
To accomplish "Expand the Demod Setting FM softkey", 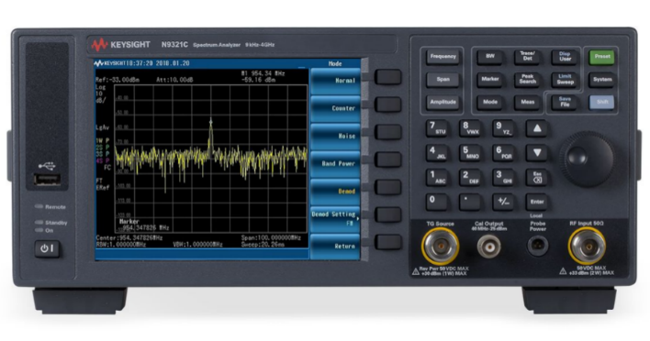I will 335,218.
